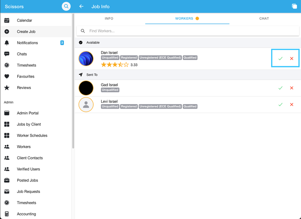Accept Levi Israel with the green checkmark
Screen dimensions: 301x219
[x=280, y=105]
